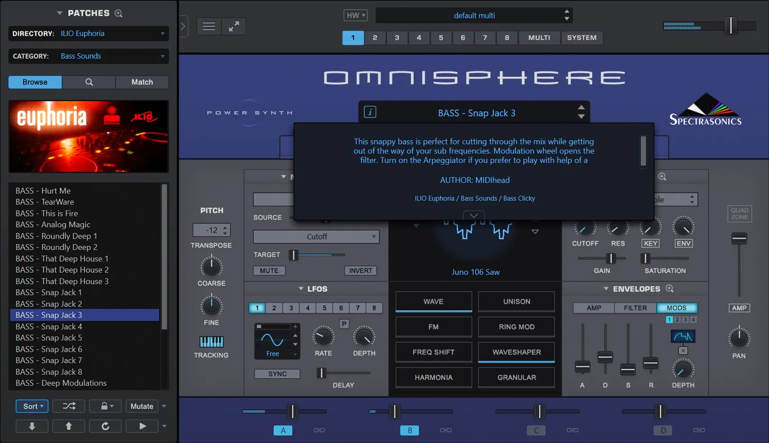This screenshot has height=443, width=769.
Task: Enable the QUAD ZONE button
Action: (x=740, y=214)
